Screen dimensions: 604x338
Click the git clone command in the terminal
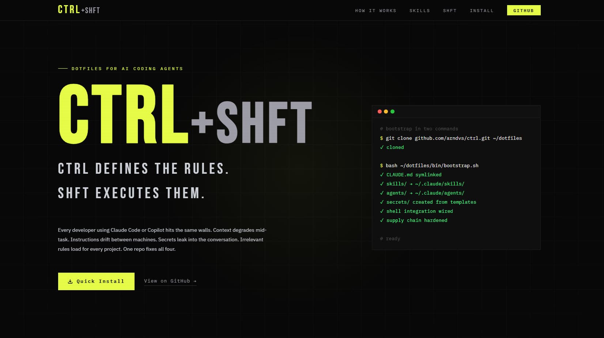tap(451, 138)
